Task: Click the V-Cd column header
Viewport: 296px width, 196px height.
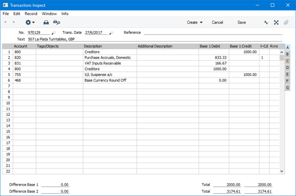Action: click(264, 46)
